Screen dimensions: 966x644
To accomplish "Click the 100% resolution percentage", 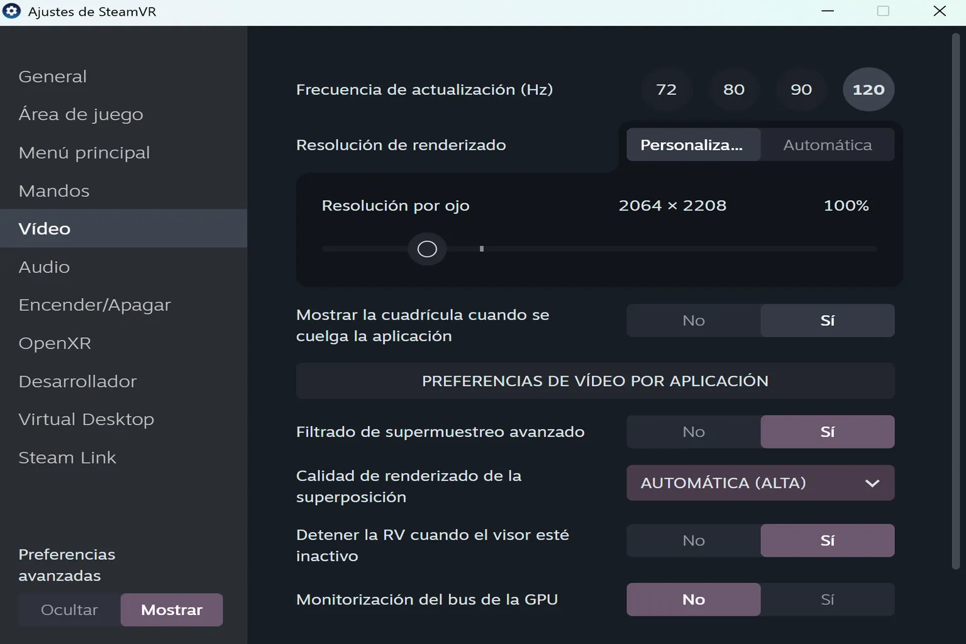I will (x=847, y=206).
